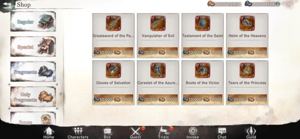The width and height of the screenshot is (300, 139).
Task: Open the Invoke summoning icon
Action: 193,133
